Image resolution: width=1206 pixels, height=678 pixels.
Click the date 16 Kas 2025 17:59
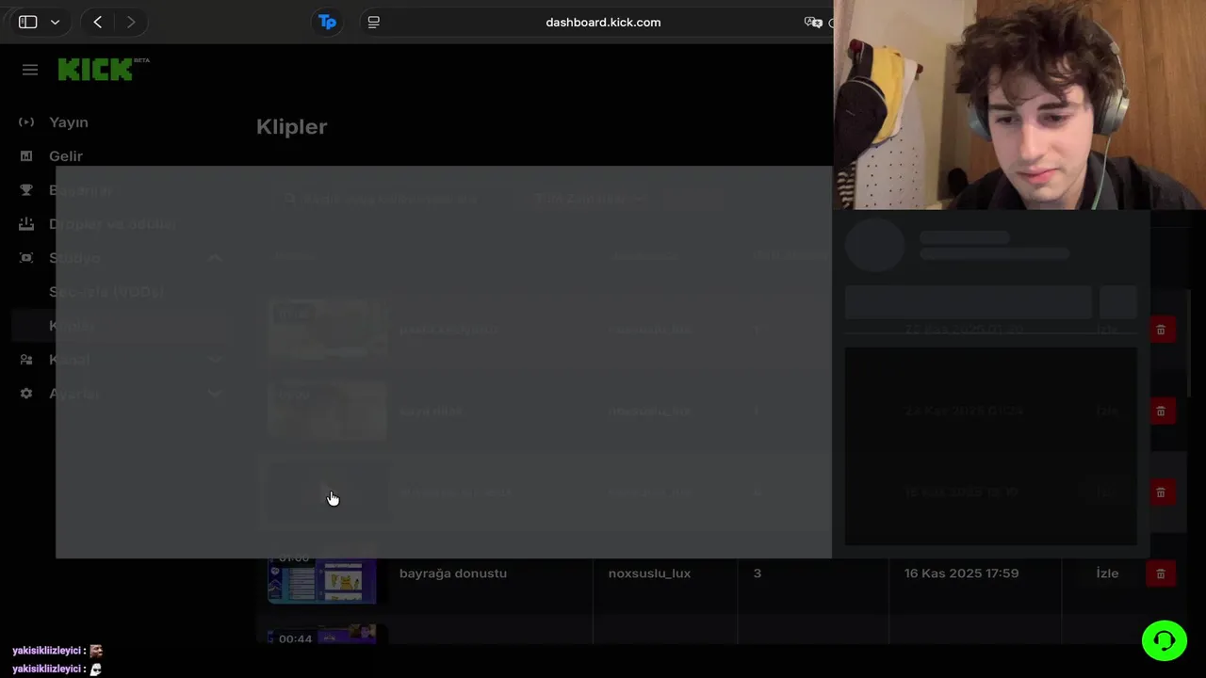click(x=961, y=573)
